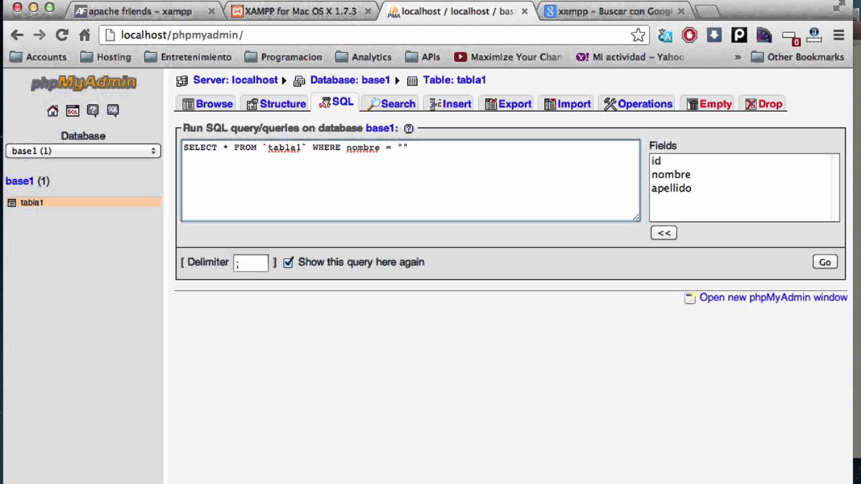
Task: Click the download arrow extension icon
Action: coord(714,35)
